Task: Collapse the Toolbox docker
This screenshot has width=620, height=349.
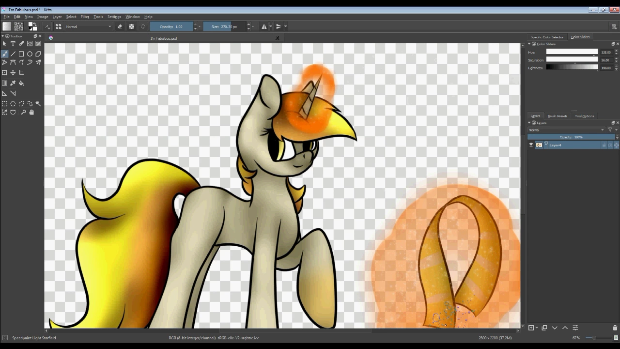Action: tap(3, 36)
